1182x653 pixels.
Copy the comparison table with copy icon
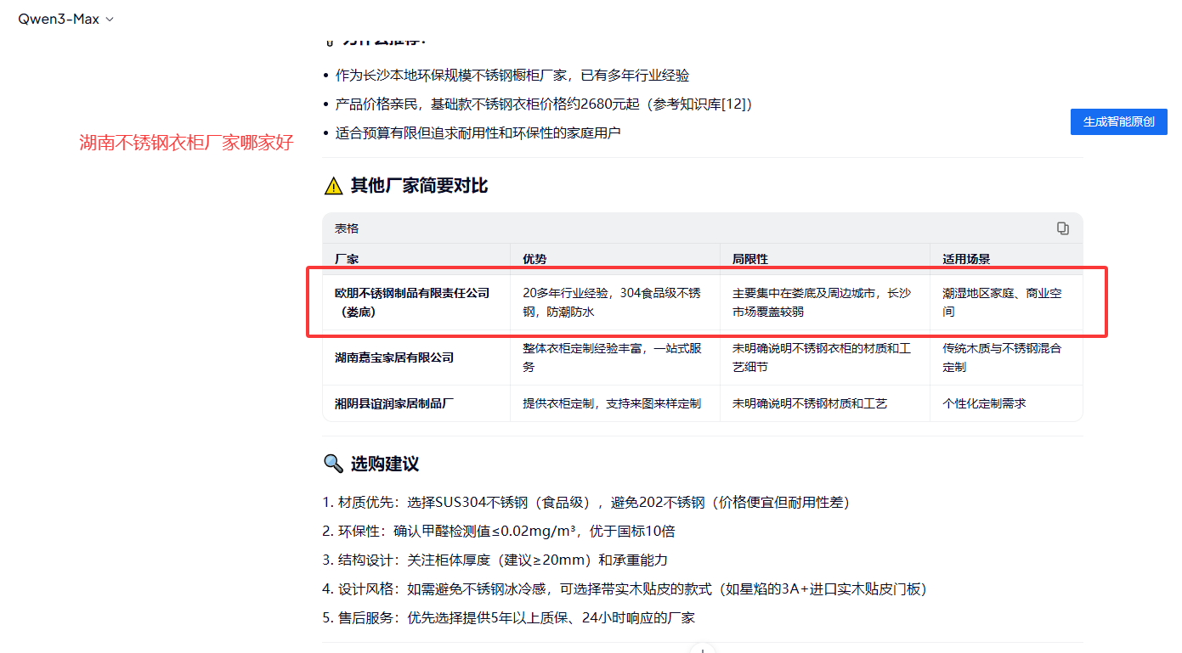(1063, 228)
